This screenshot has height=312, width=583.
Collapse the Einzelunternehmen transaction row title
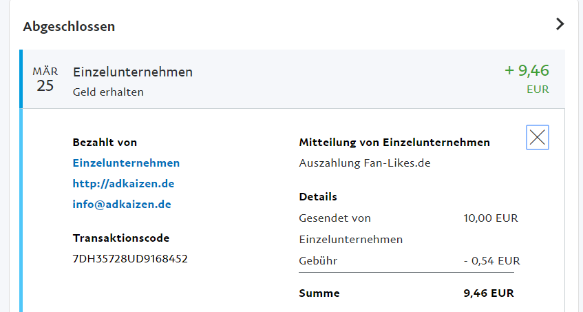pos(133,72)
